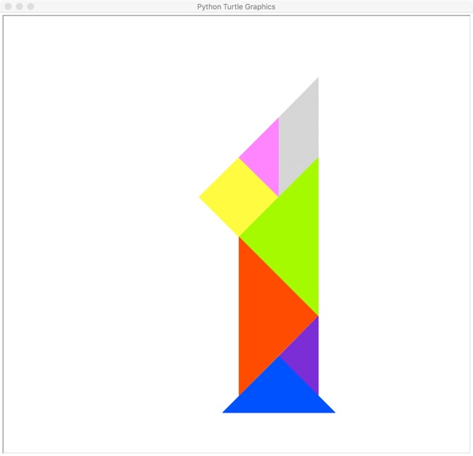Click the yellow square tangram piece
Image resolution: width=473 pixels, height=456 pixels.
coord(239,197)
